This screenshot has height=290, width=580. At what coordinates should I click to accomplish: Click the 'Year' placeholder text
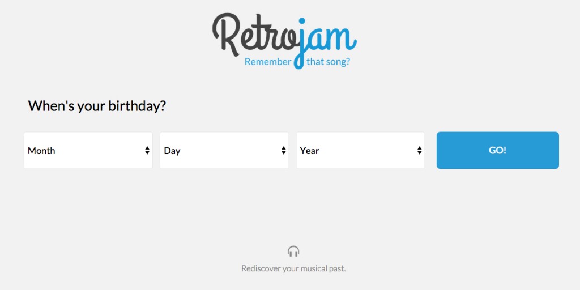[310, 151]
